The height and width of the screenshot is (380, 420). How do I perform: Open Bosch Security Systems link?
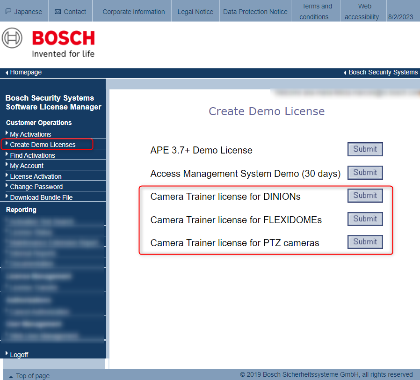383,73
